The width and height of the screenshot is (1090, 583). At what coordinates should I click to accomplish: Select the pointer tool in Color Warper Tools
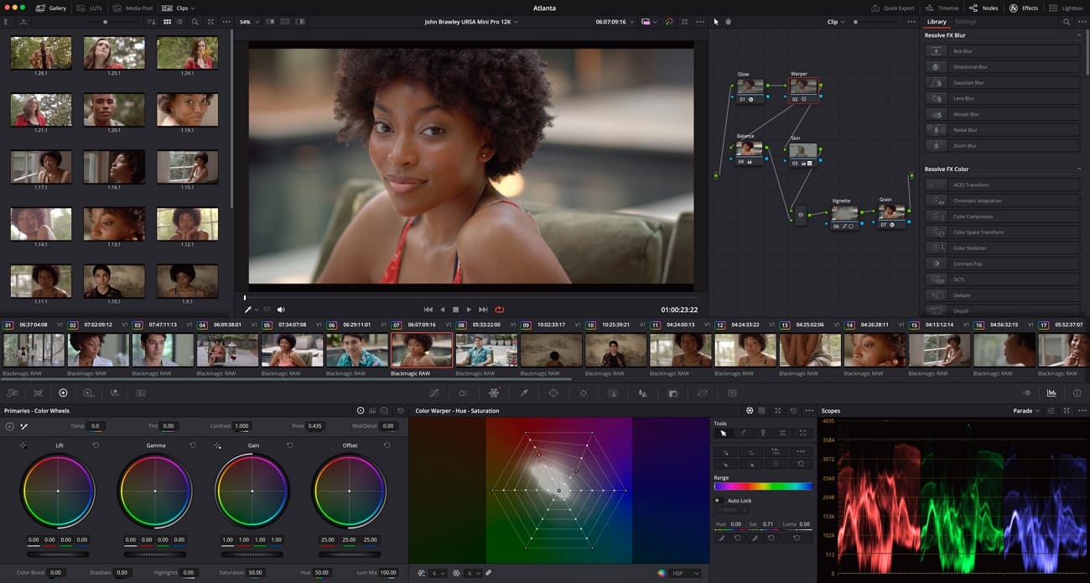[724, 433]
